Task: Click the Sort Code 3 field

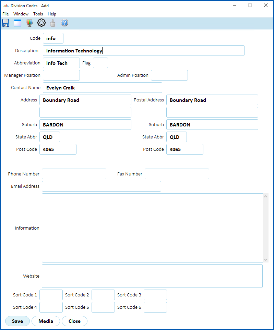Action: pyautogui.click(x=155, y=295)
